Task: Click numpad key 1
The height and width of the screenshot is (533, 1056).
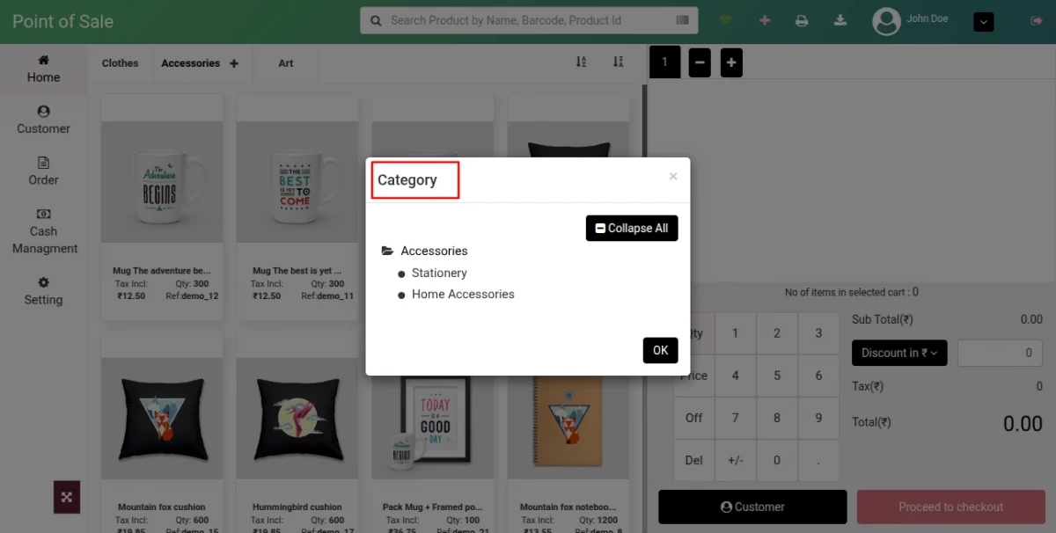Action: click(736, 333)
